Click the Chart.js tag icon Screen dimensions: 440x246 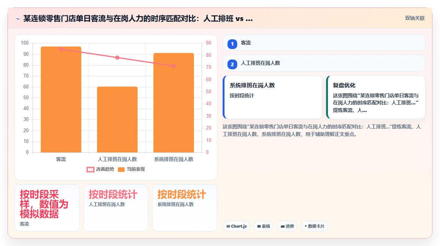click(x=228, y=227)
